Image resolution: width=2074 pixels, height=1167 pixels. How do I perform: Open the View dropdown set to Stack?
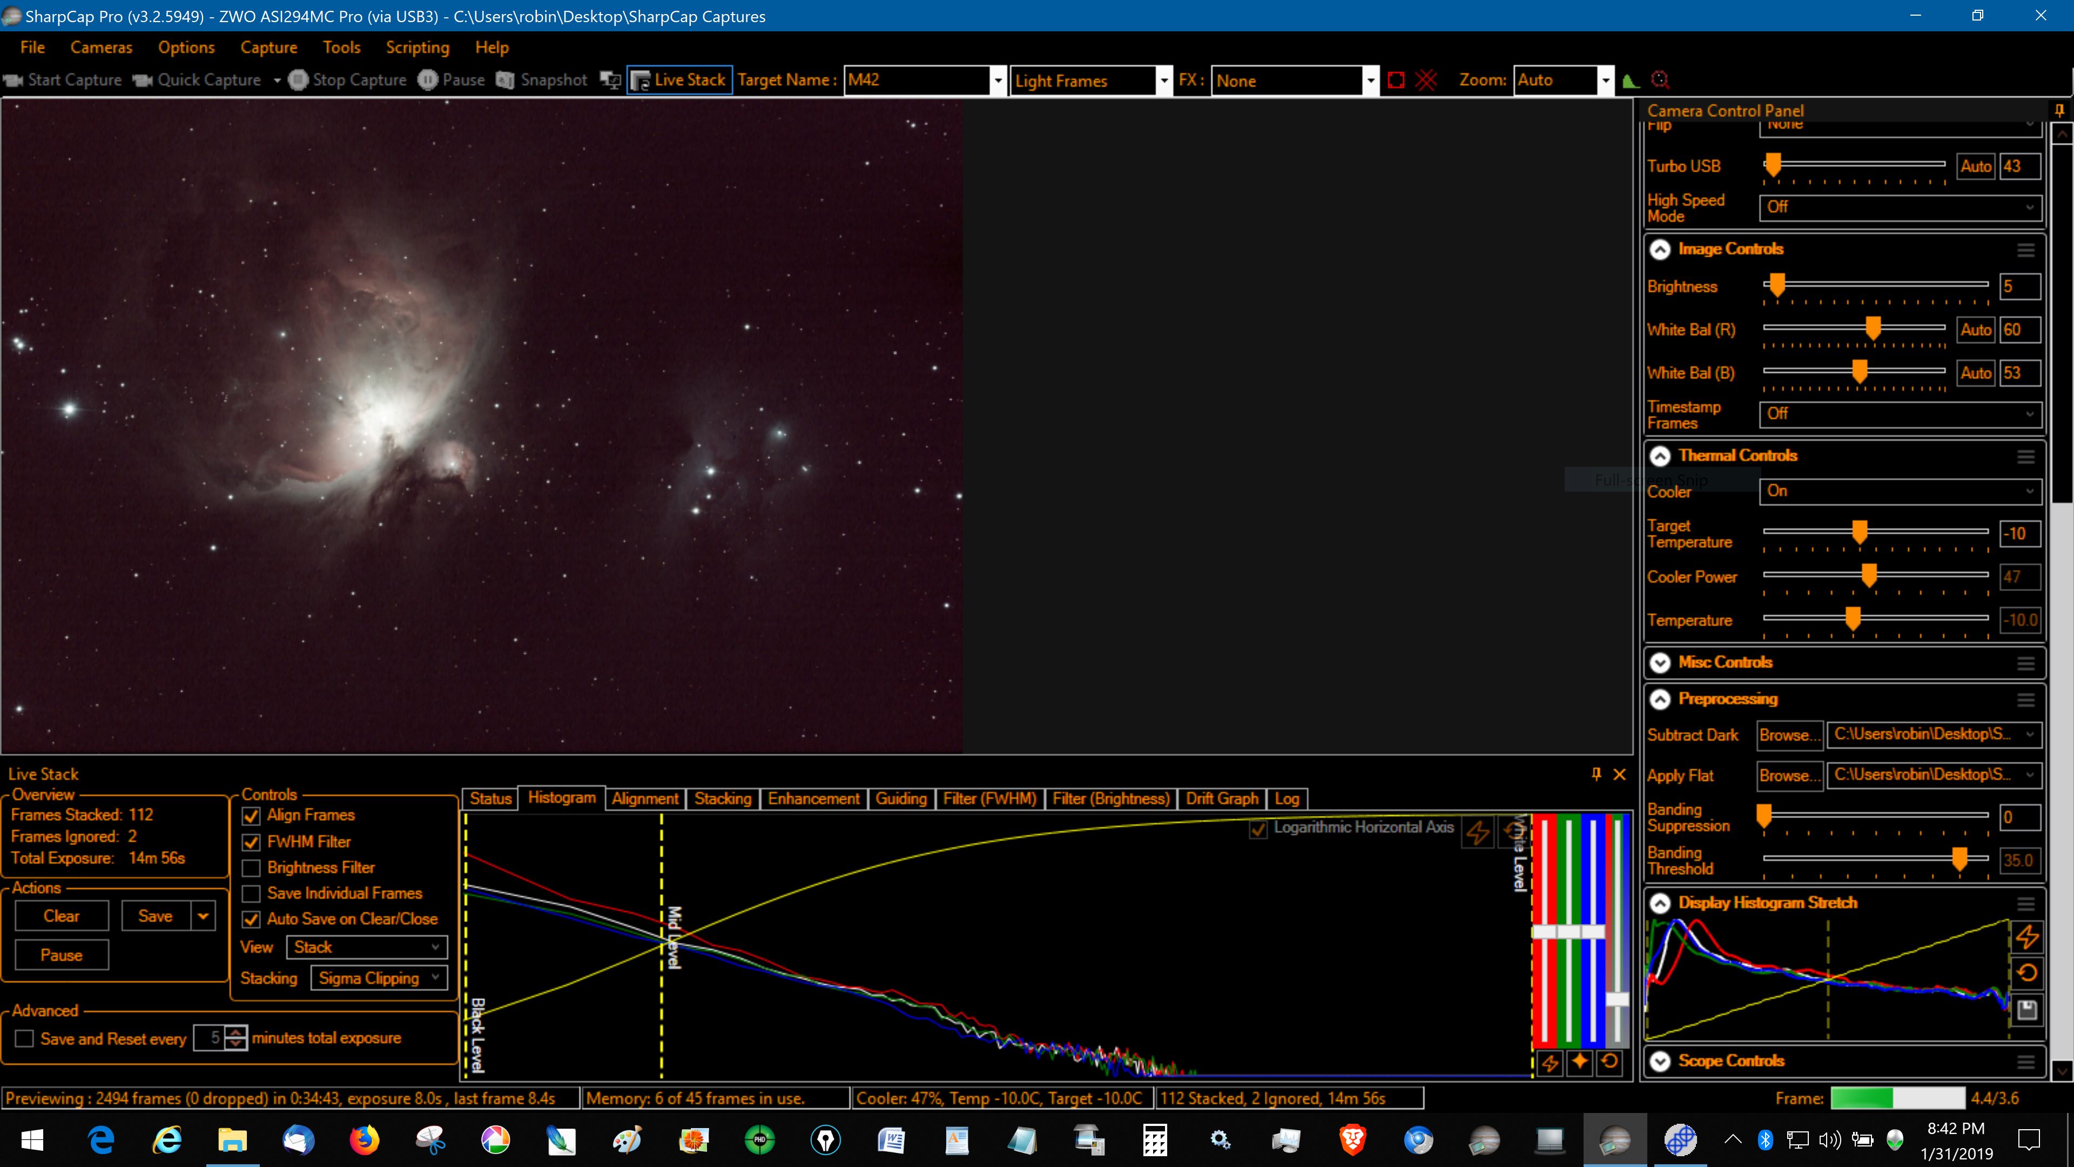pyautogui.click(x=366, y=947)
